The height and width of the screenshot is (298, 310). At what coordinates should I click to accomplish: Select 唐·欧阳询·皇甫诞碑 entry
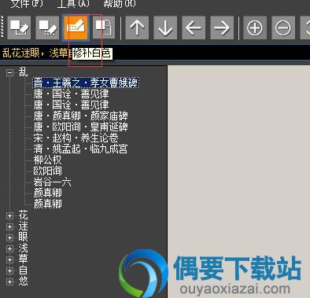coord(81,127)
